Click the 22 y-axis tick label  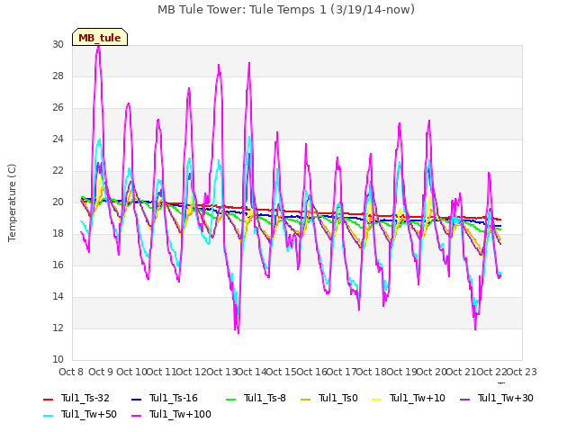[58, 171]
